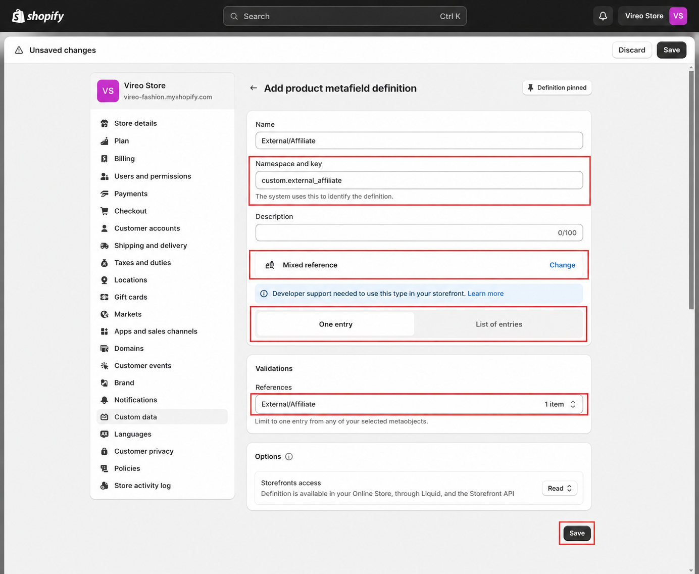Click the Gift cards icon

click(x=105, y=297)
